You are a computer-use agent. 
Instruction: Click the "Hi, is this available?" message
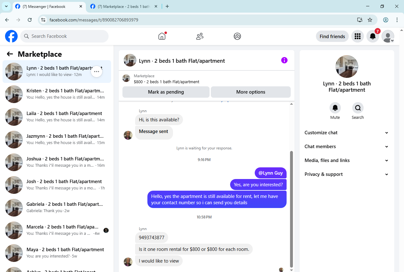pyautogui.click(x=159, y=120)
